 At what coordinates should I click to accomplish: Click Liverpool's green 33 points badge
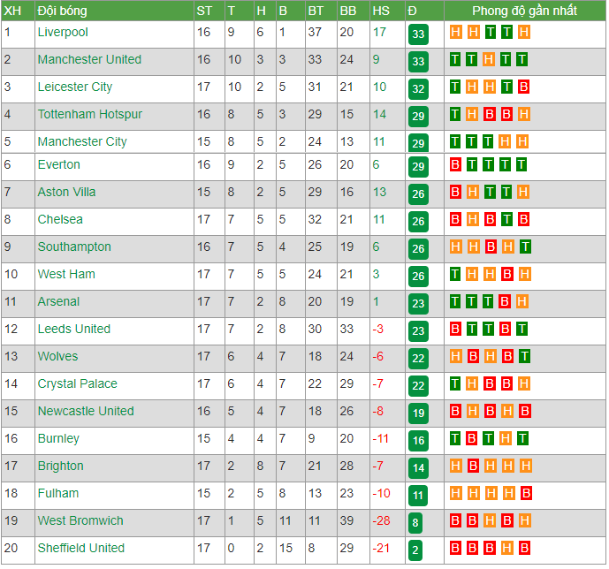pyautogui.click(x=418, y=34)
